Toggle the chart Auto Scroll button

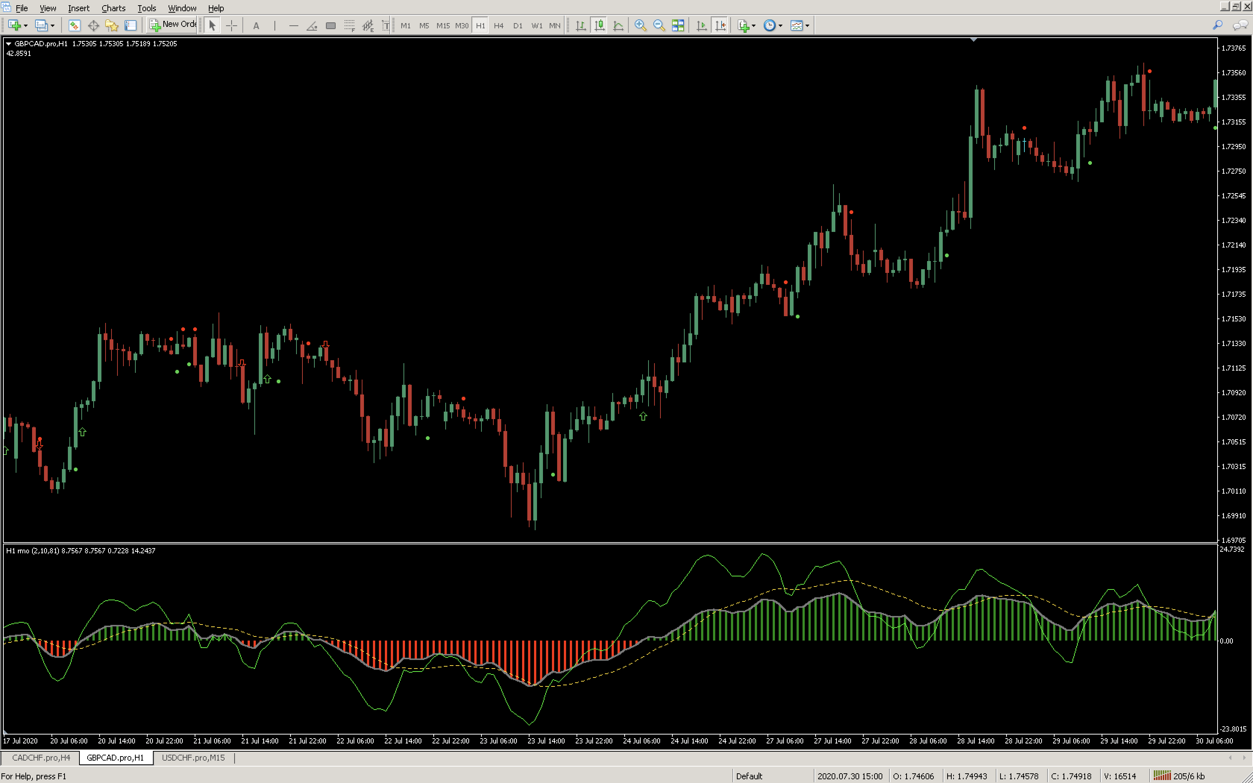(701, 25)
